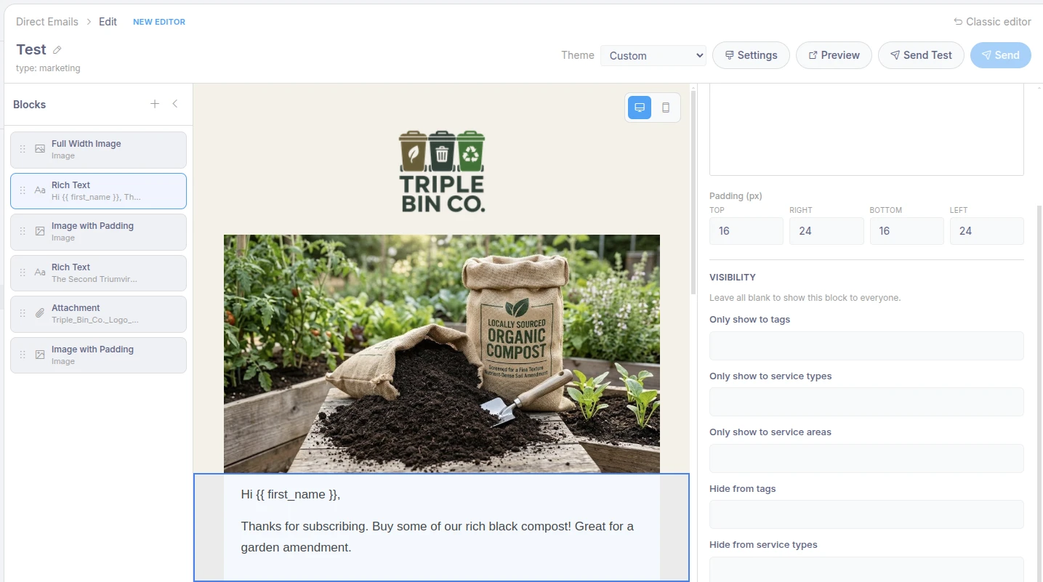The image size is (1043, 582).
Task: Click the Aa icon on second Rich Text block
Action: coord(40,272)
